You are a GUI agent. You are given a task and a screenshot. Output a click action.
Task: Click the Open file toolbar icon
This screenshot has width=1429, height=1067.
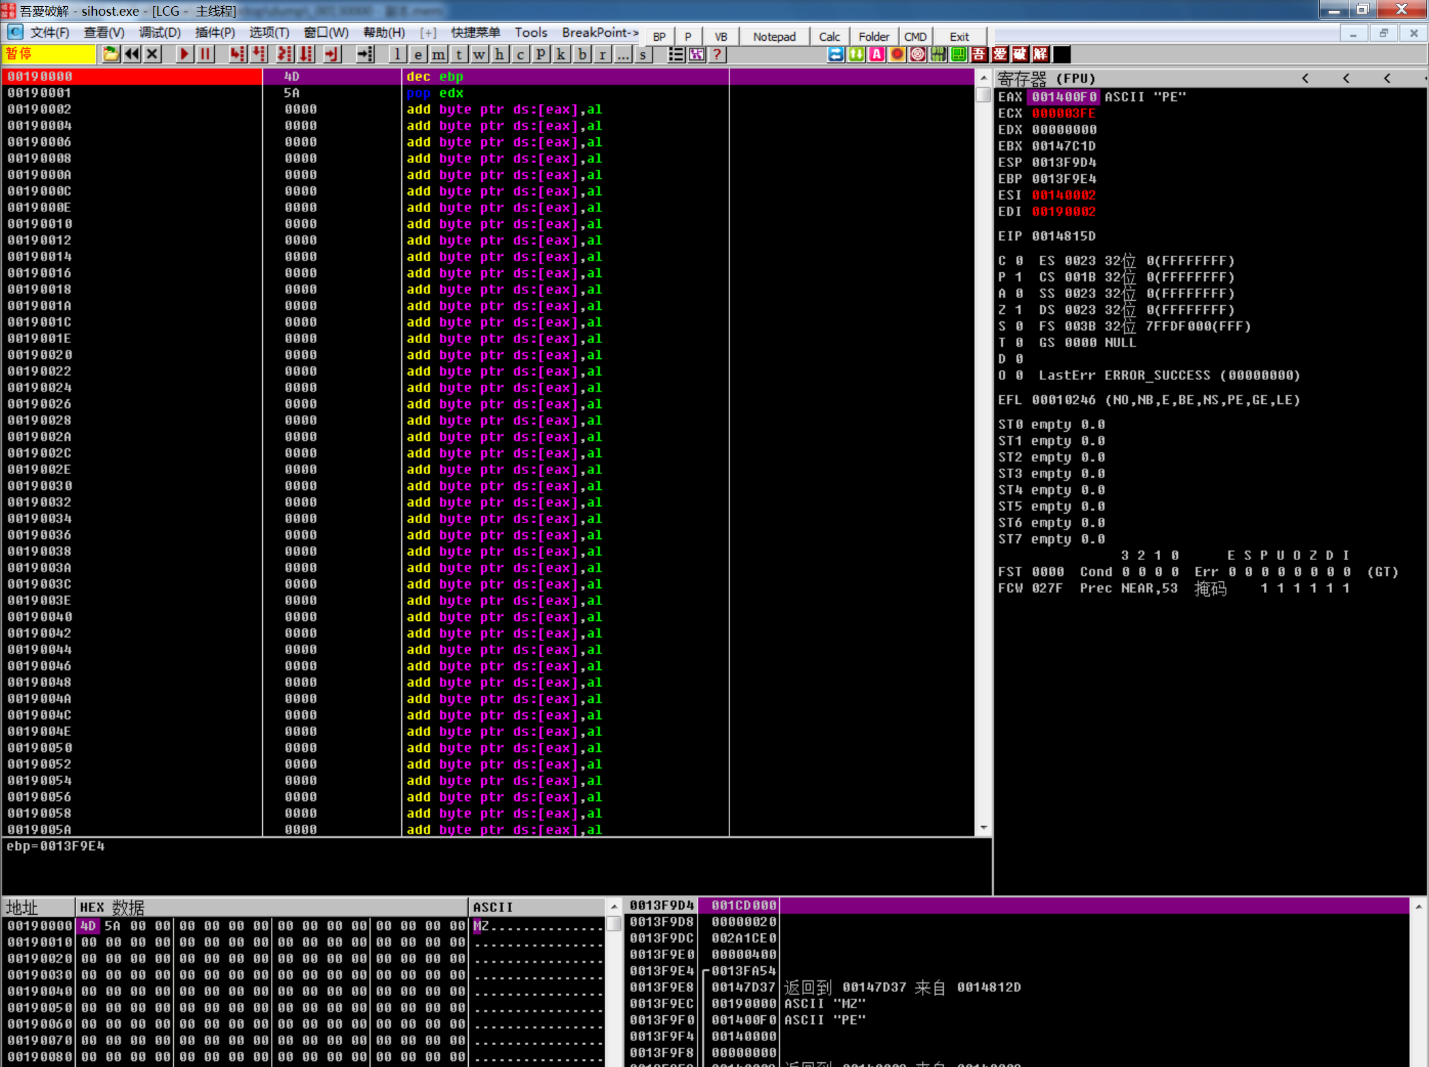pos(111,55)
